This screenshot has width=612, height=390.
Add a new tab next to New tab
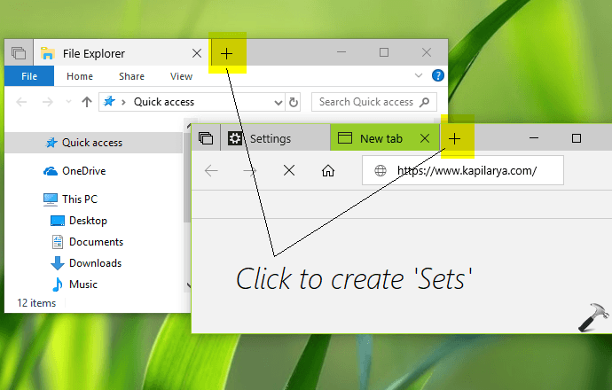click(455, 138)
